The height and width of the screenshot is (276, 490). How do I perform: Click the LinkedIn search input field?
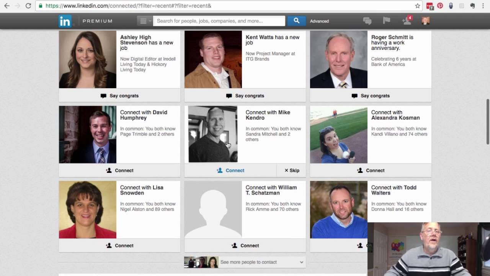pos(219,21)
